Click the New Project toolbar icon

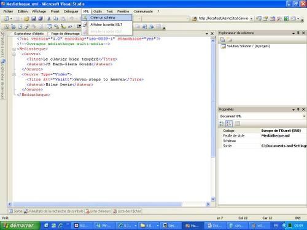coord(6,19)
